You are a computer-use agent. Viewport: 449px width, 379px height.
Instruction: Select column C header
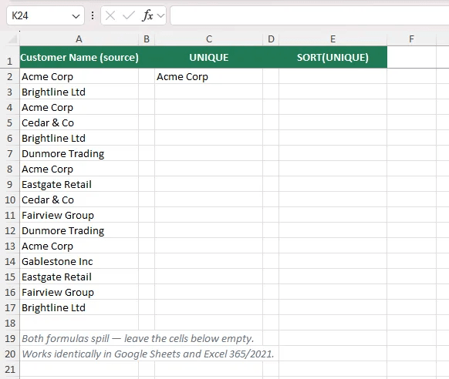(x=209, y=39)
